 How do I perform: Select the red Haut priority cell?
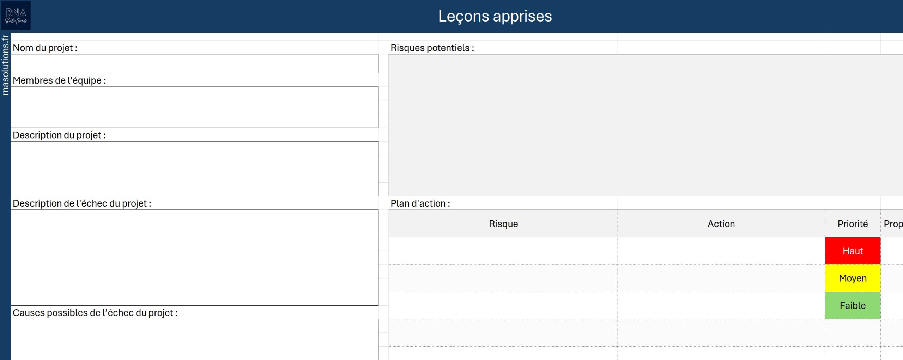click(x=852, y=251)
